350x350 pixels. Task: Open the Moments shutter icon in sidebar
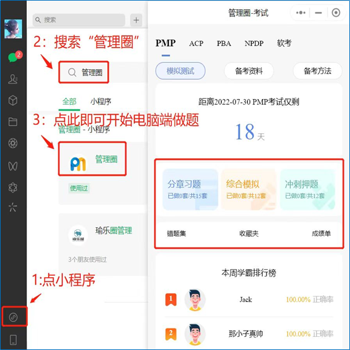[13, 143]
